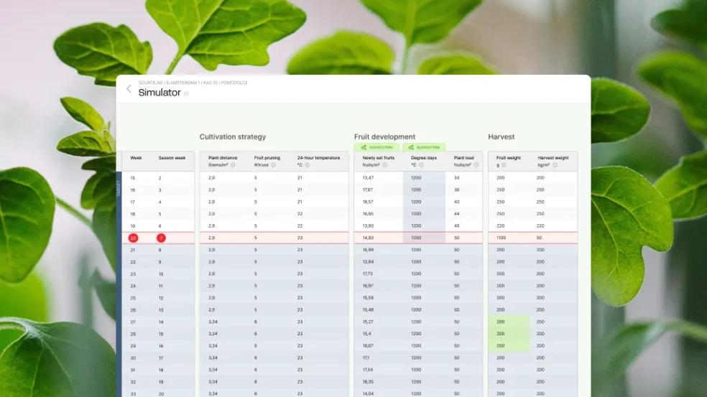This screenshot has width=707, height=397.
Task: Click the Plant load info icon
Action: [x=476, y=165]
